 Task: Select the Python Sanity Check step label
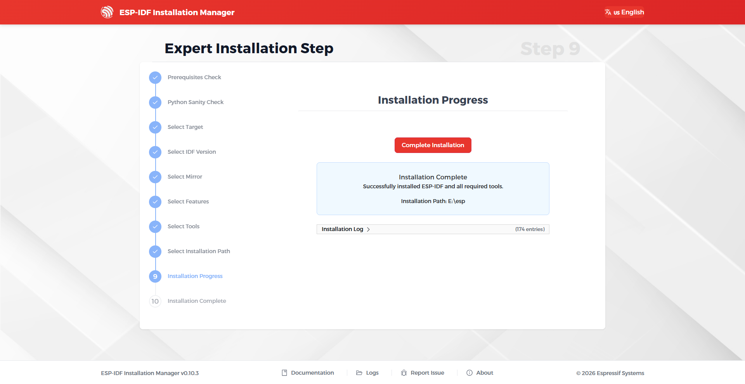click(x=196, y=102)
